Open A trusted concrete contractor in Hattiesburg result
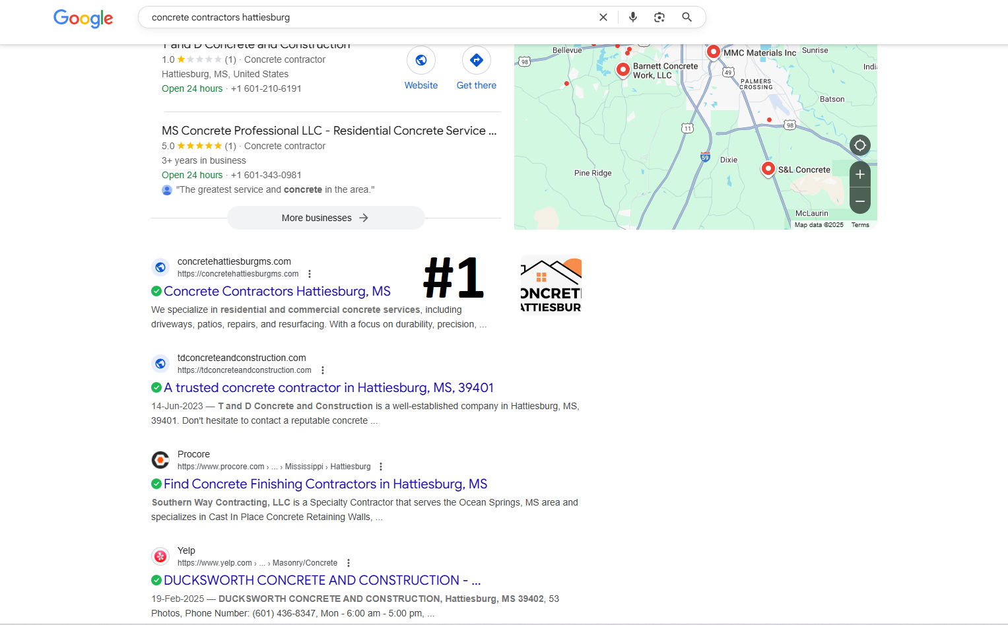The image size is (1008, 625). 329,387
